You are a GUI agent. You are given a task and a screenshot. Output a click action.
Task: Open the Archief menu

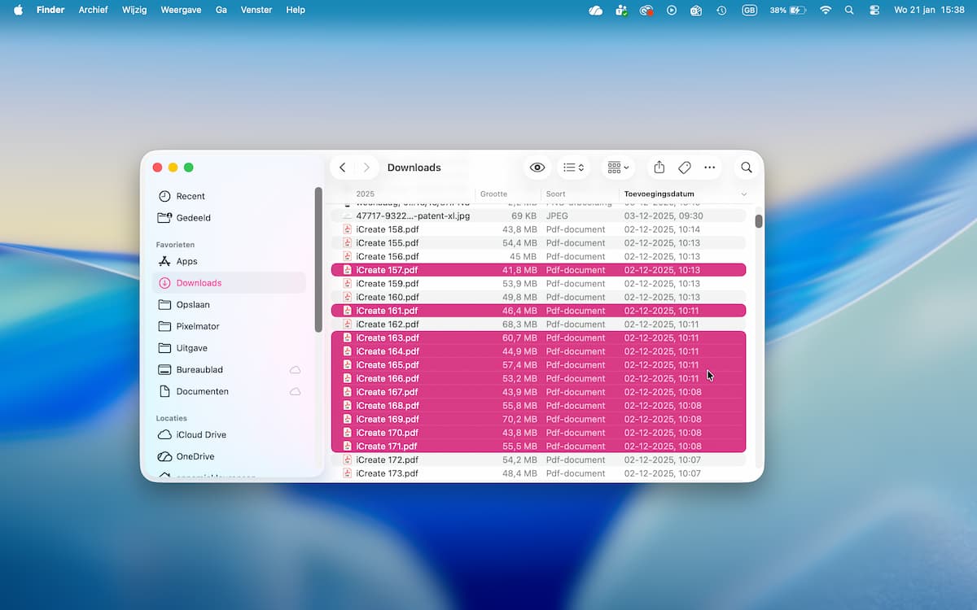94,10
